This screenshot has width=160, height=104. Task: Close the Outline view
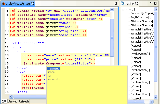[x=136, y=4]
